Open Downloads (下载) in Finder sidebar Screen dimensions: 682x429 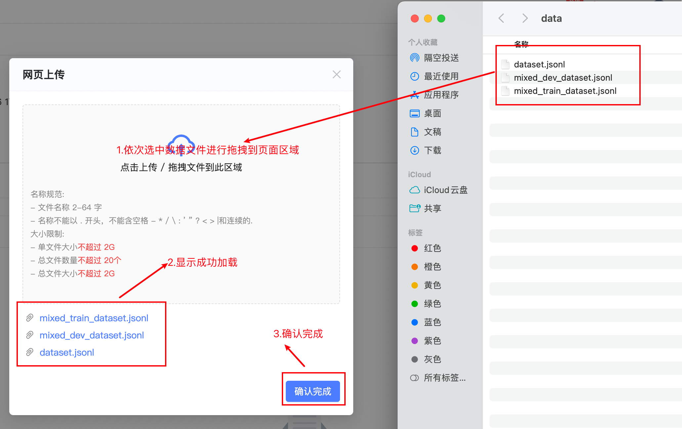432,150
